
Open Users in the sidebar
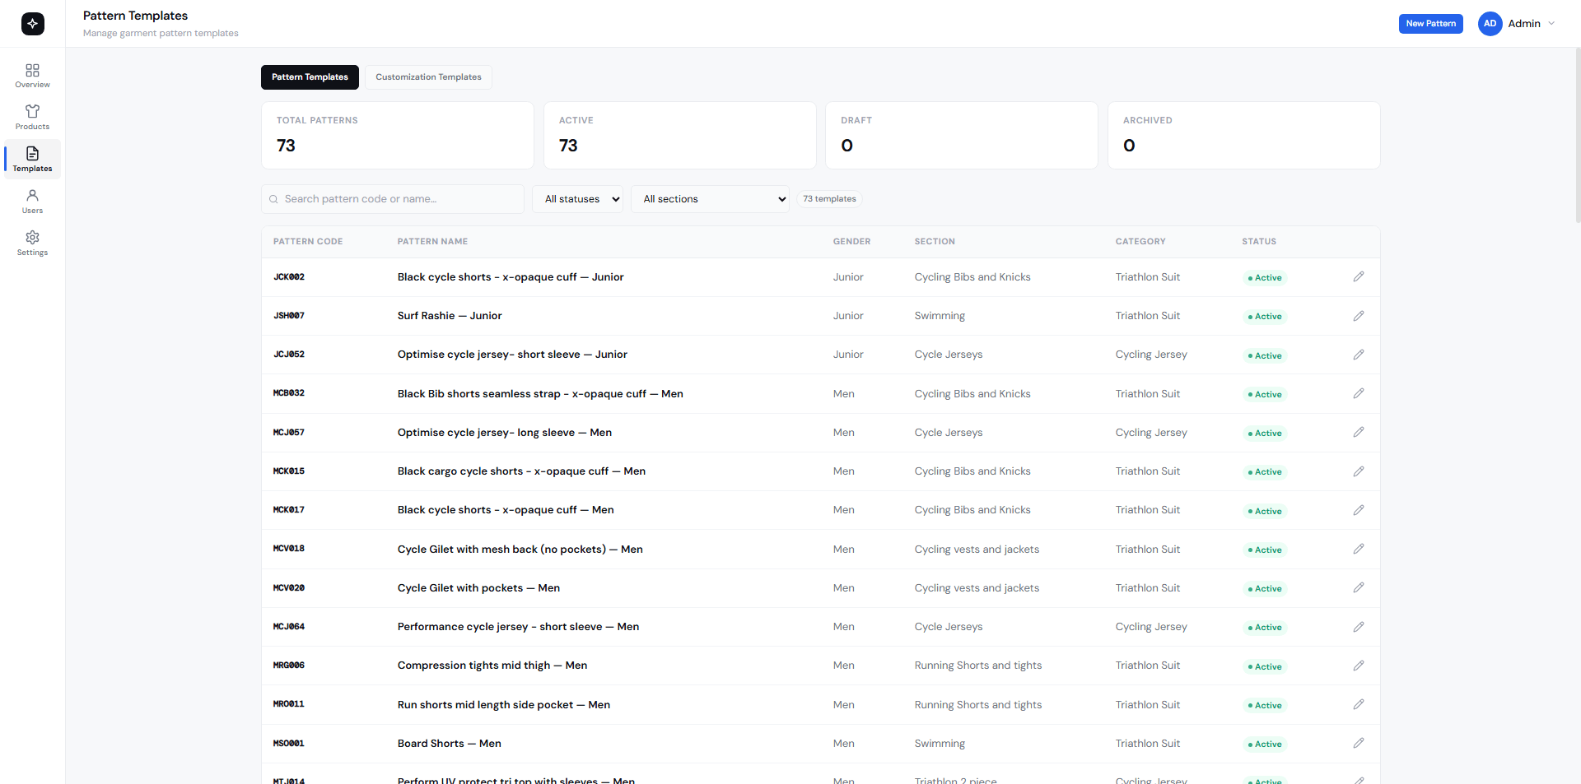click(32, 202)
